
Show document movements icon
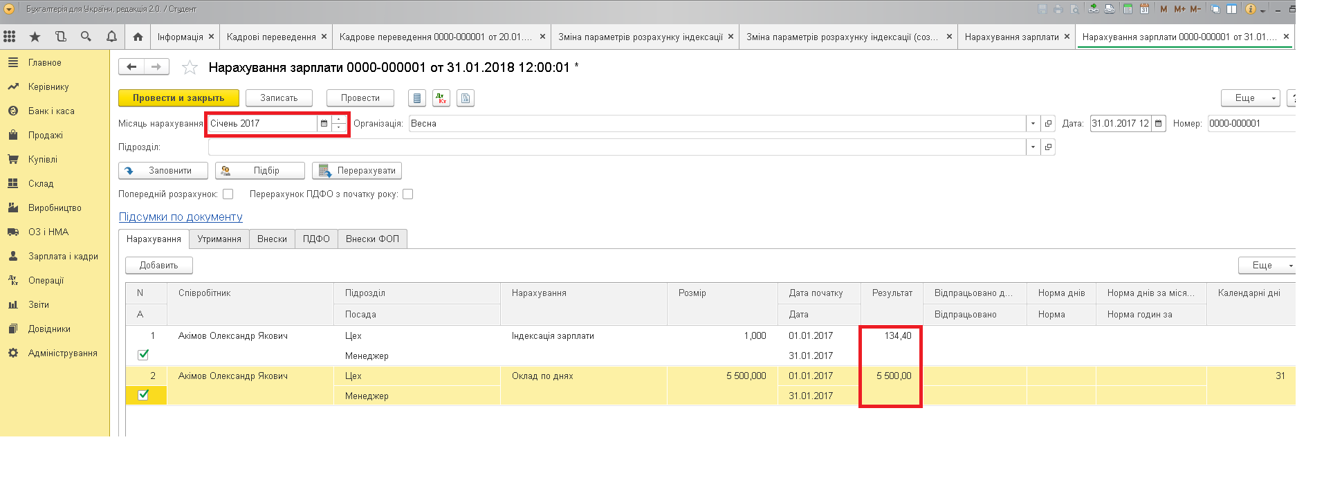(x=416, y=98)
